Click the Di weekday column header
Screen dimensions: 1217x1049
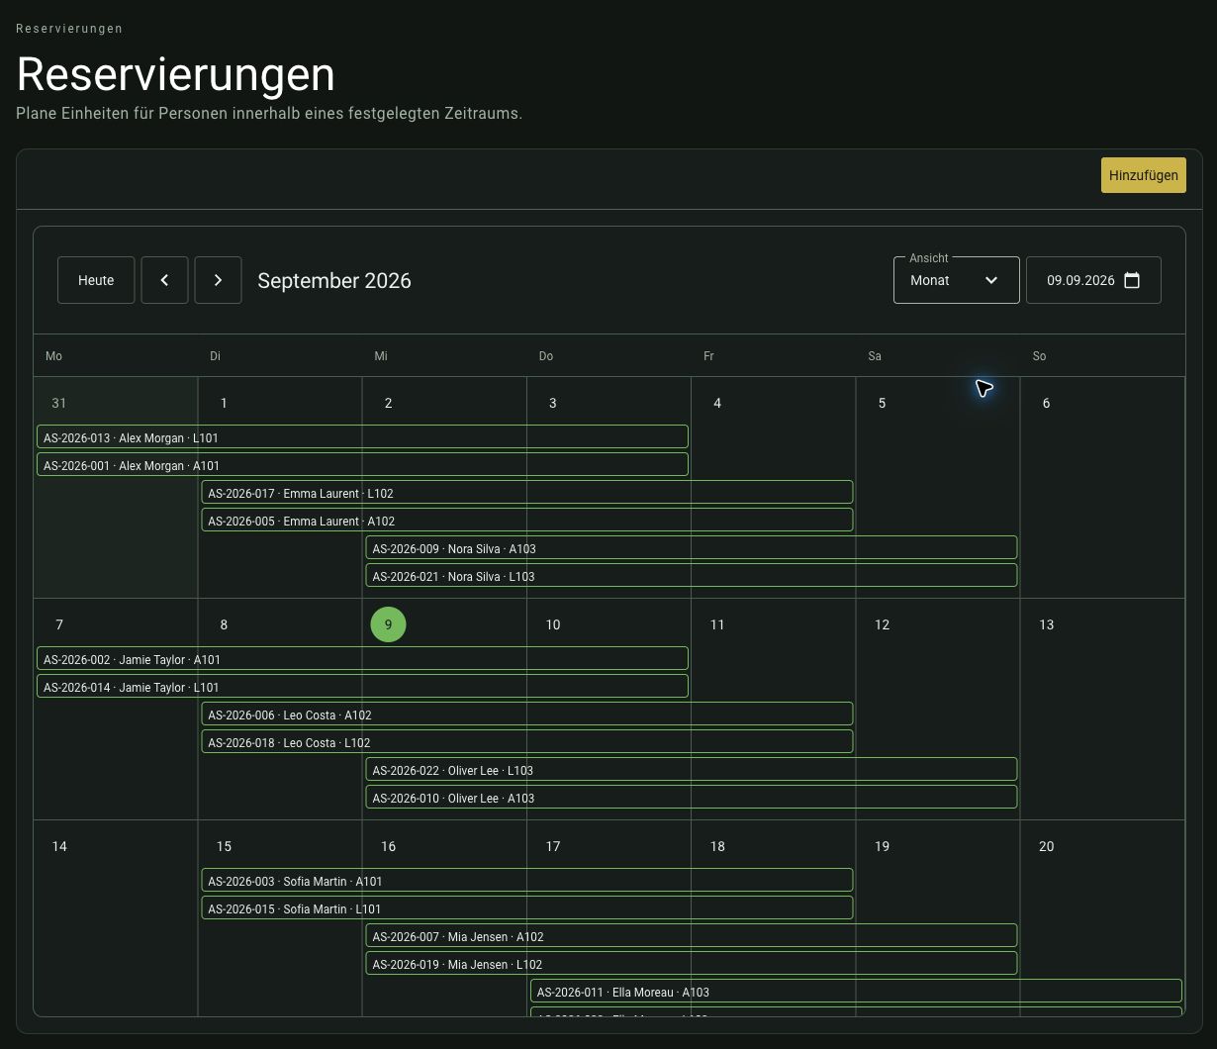[280, 355]
